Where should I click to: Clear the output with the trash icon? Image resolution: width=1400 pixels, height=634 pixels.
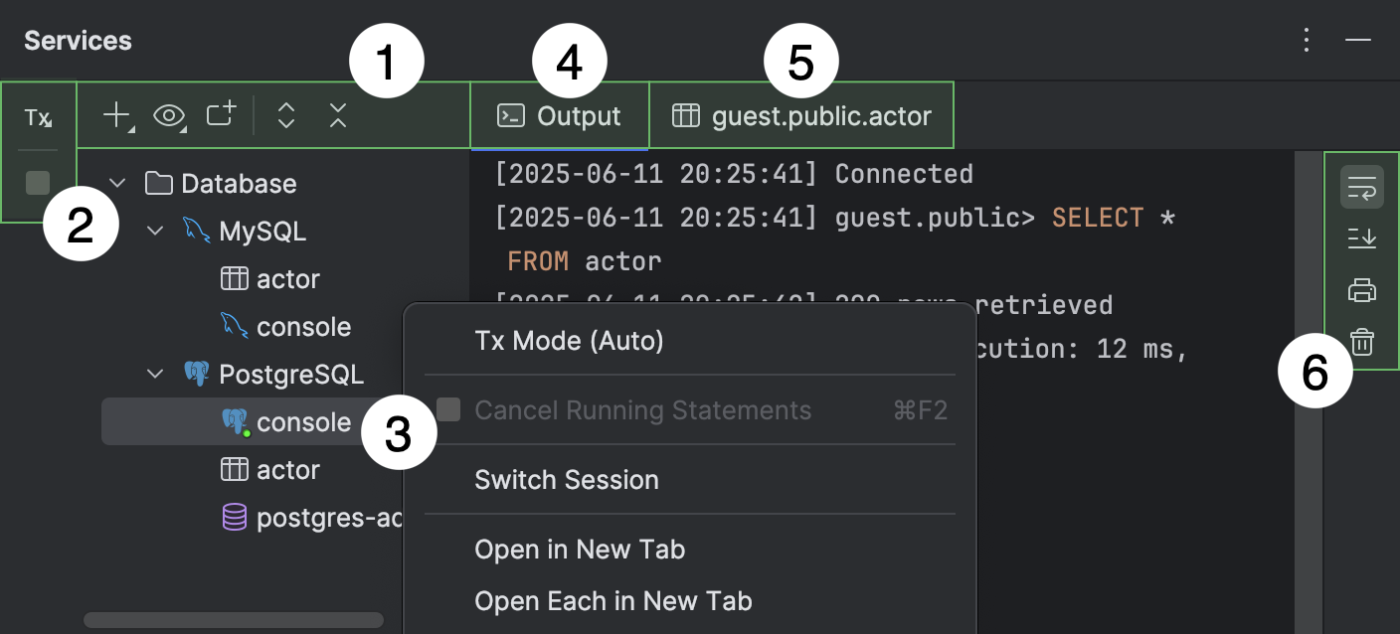1361,342
